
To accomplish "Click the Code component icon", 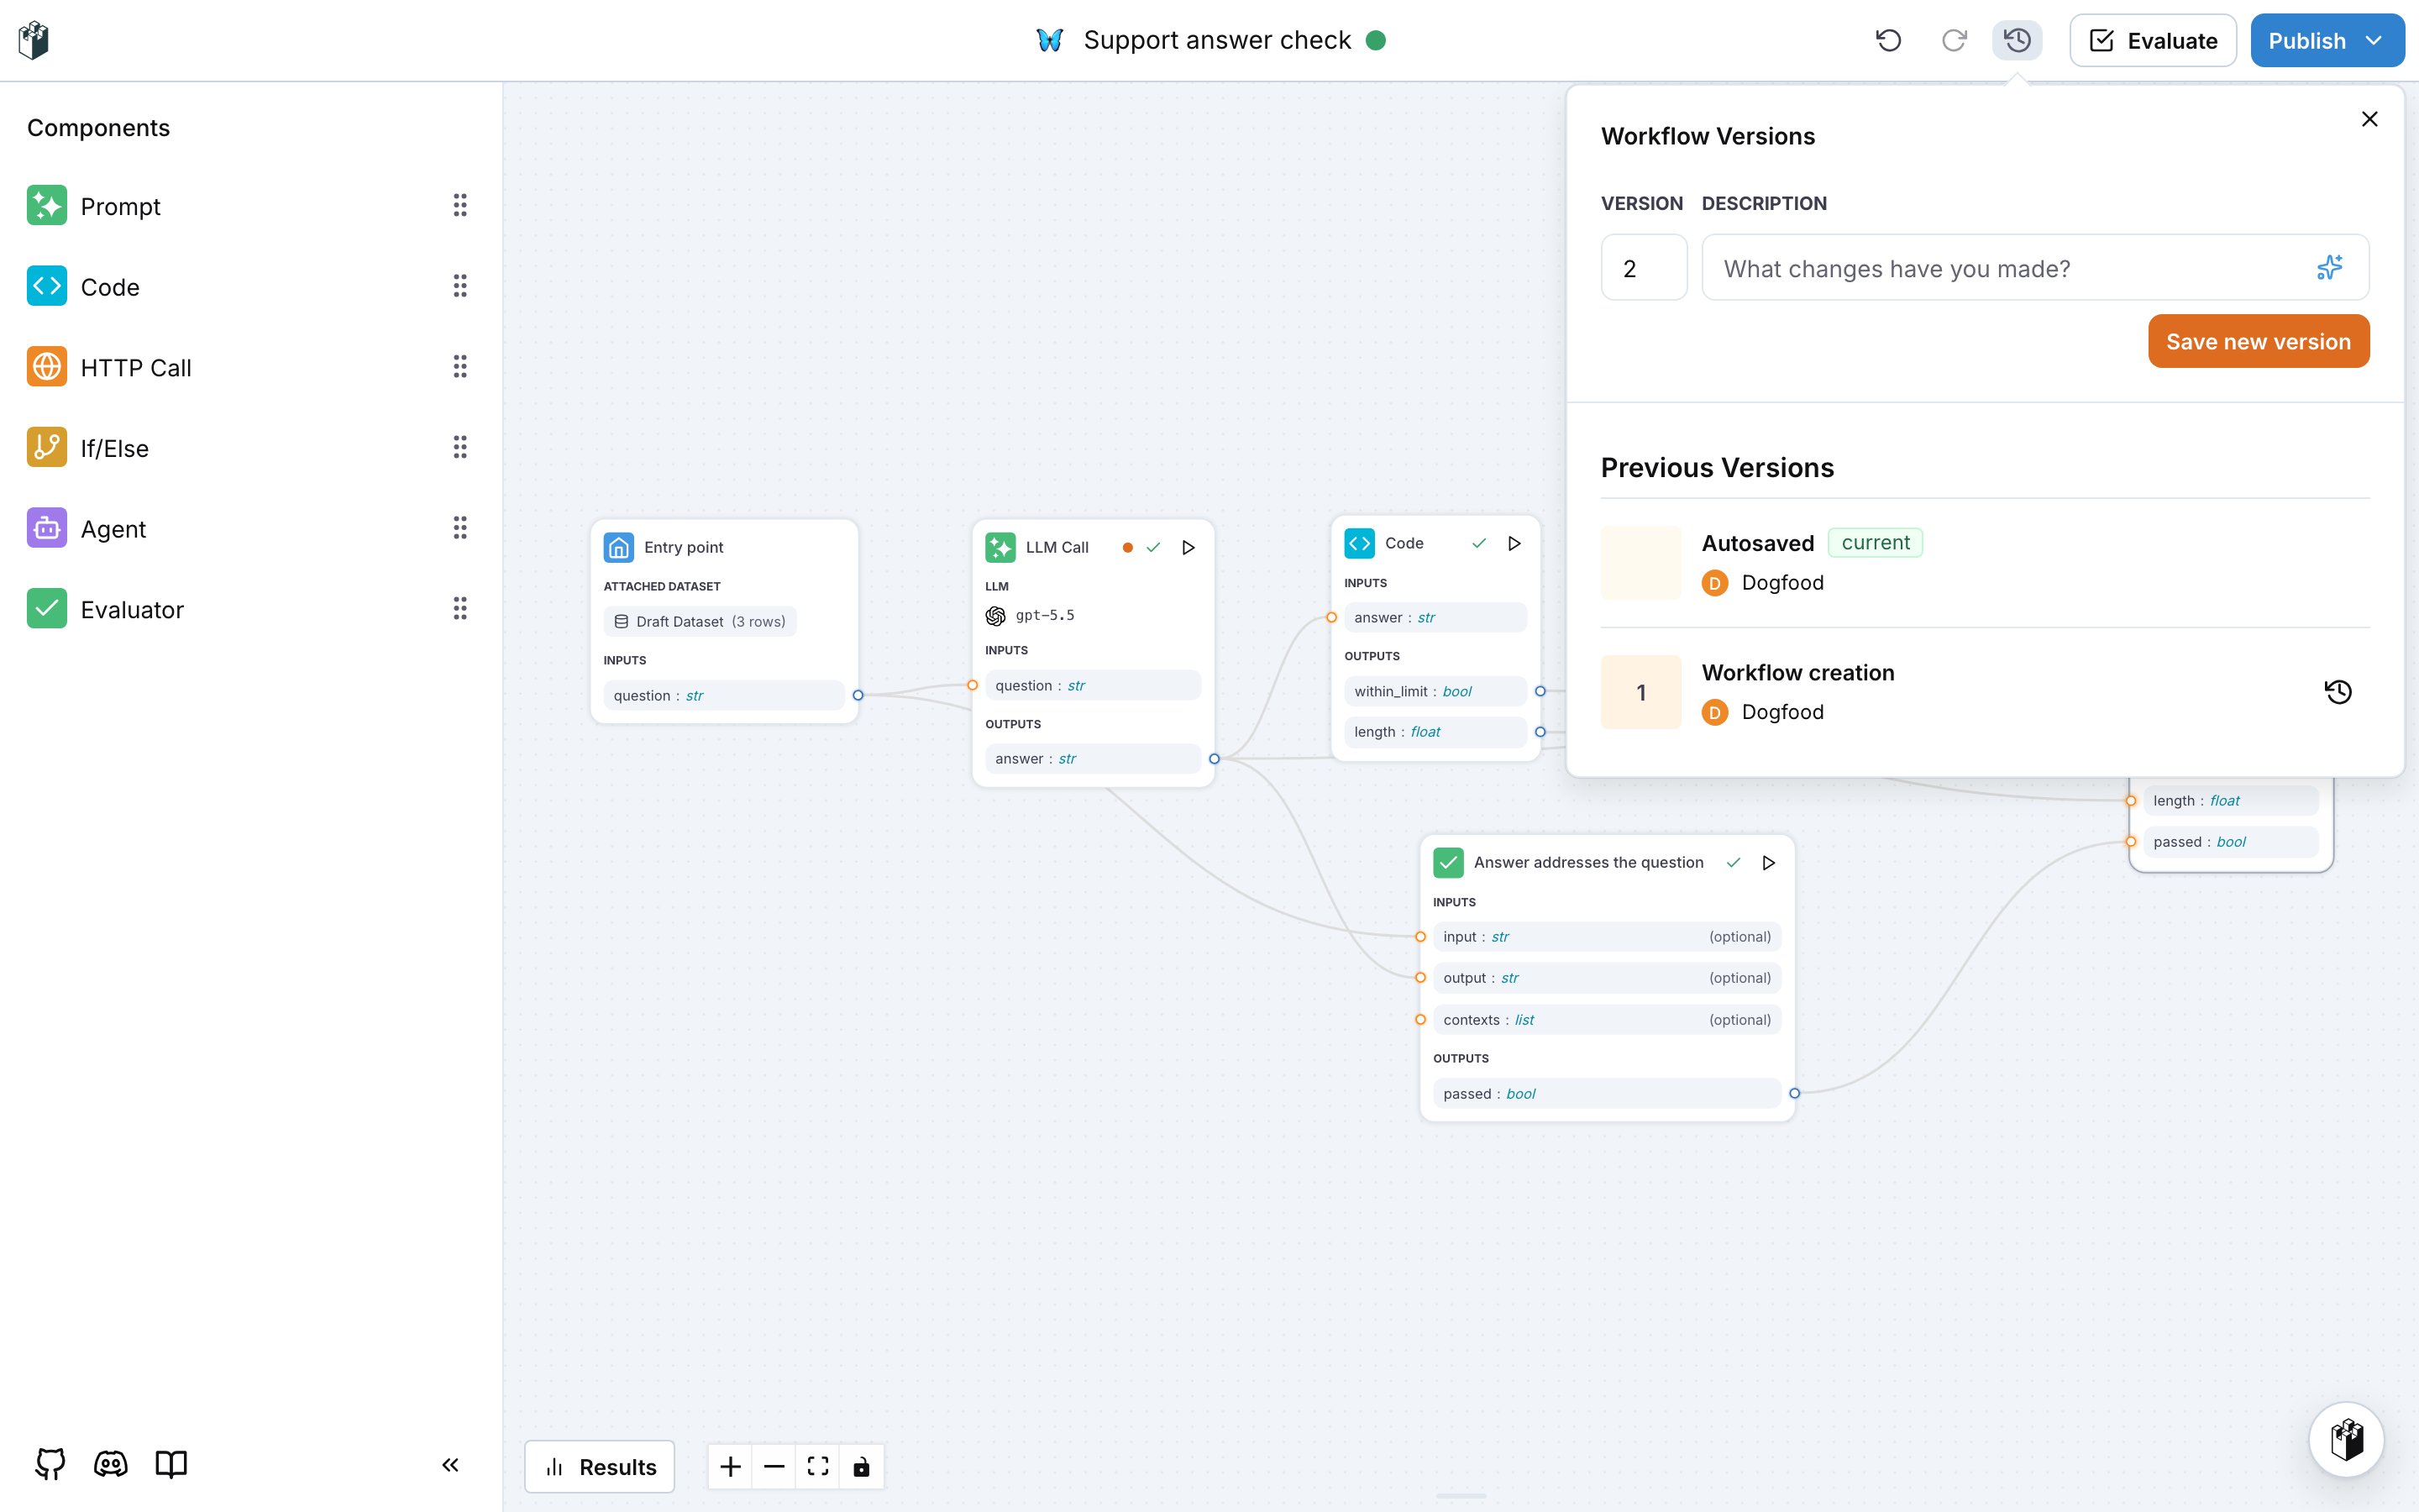I will (x=47, y=286).
